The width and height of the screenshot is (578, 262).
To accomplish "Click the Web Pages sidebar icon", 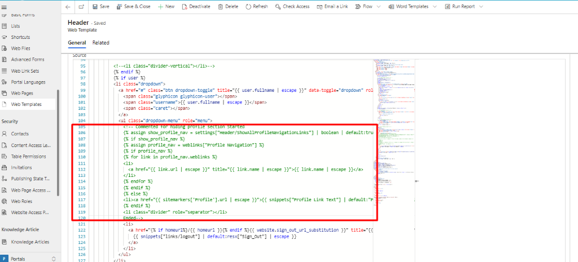I will [5, 93].
